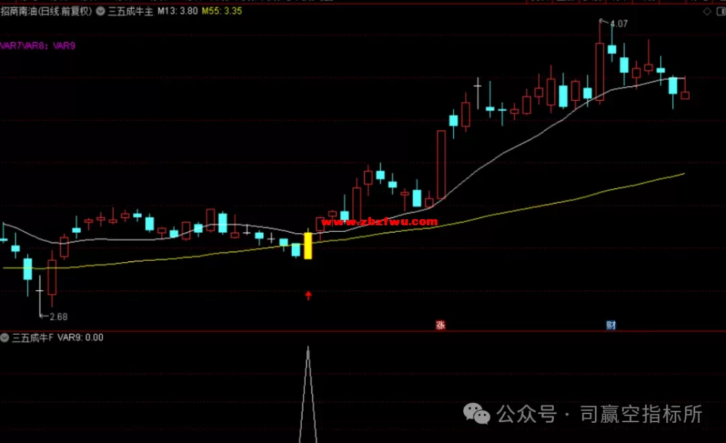Click the 三五成牛F sub-indicator name
Viewport: 726px width, 443px height.
32,337
